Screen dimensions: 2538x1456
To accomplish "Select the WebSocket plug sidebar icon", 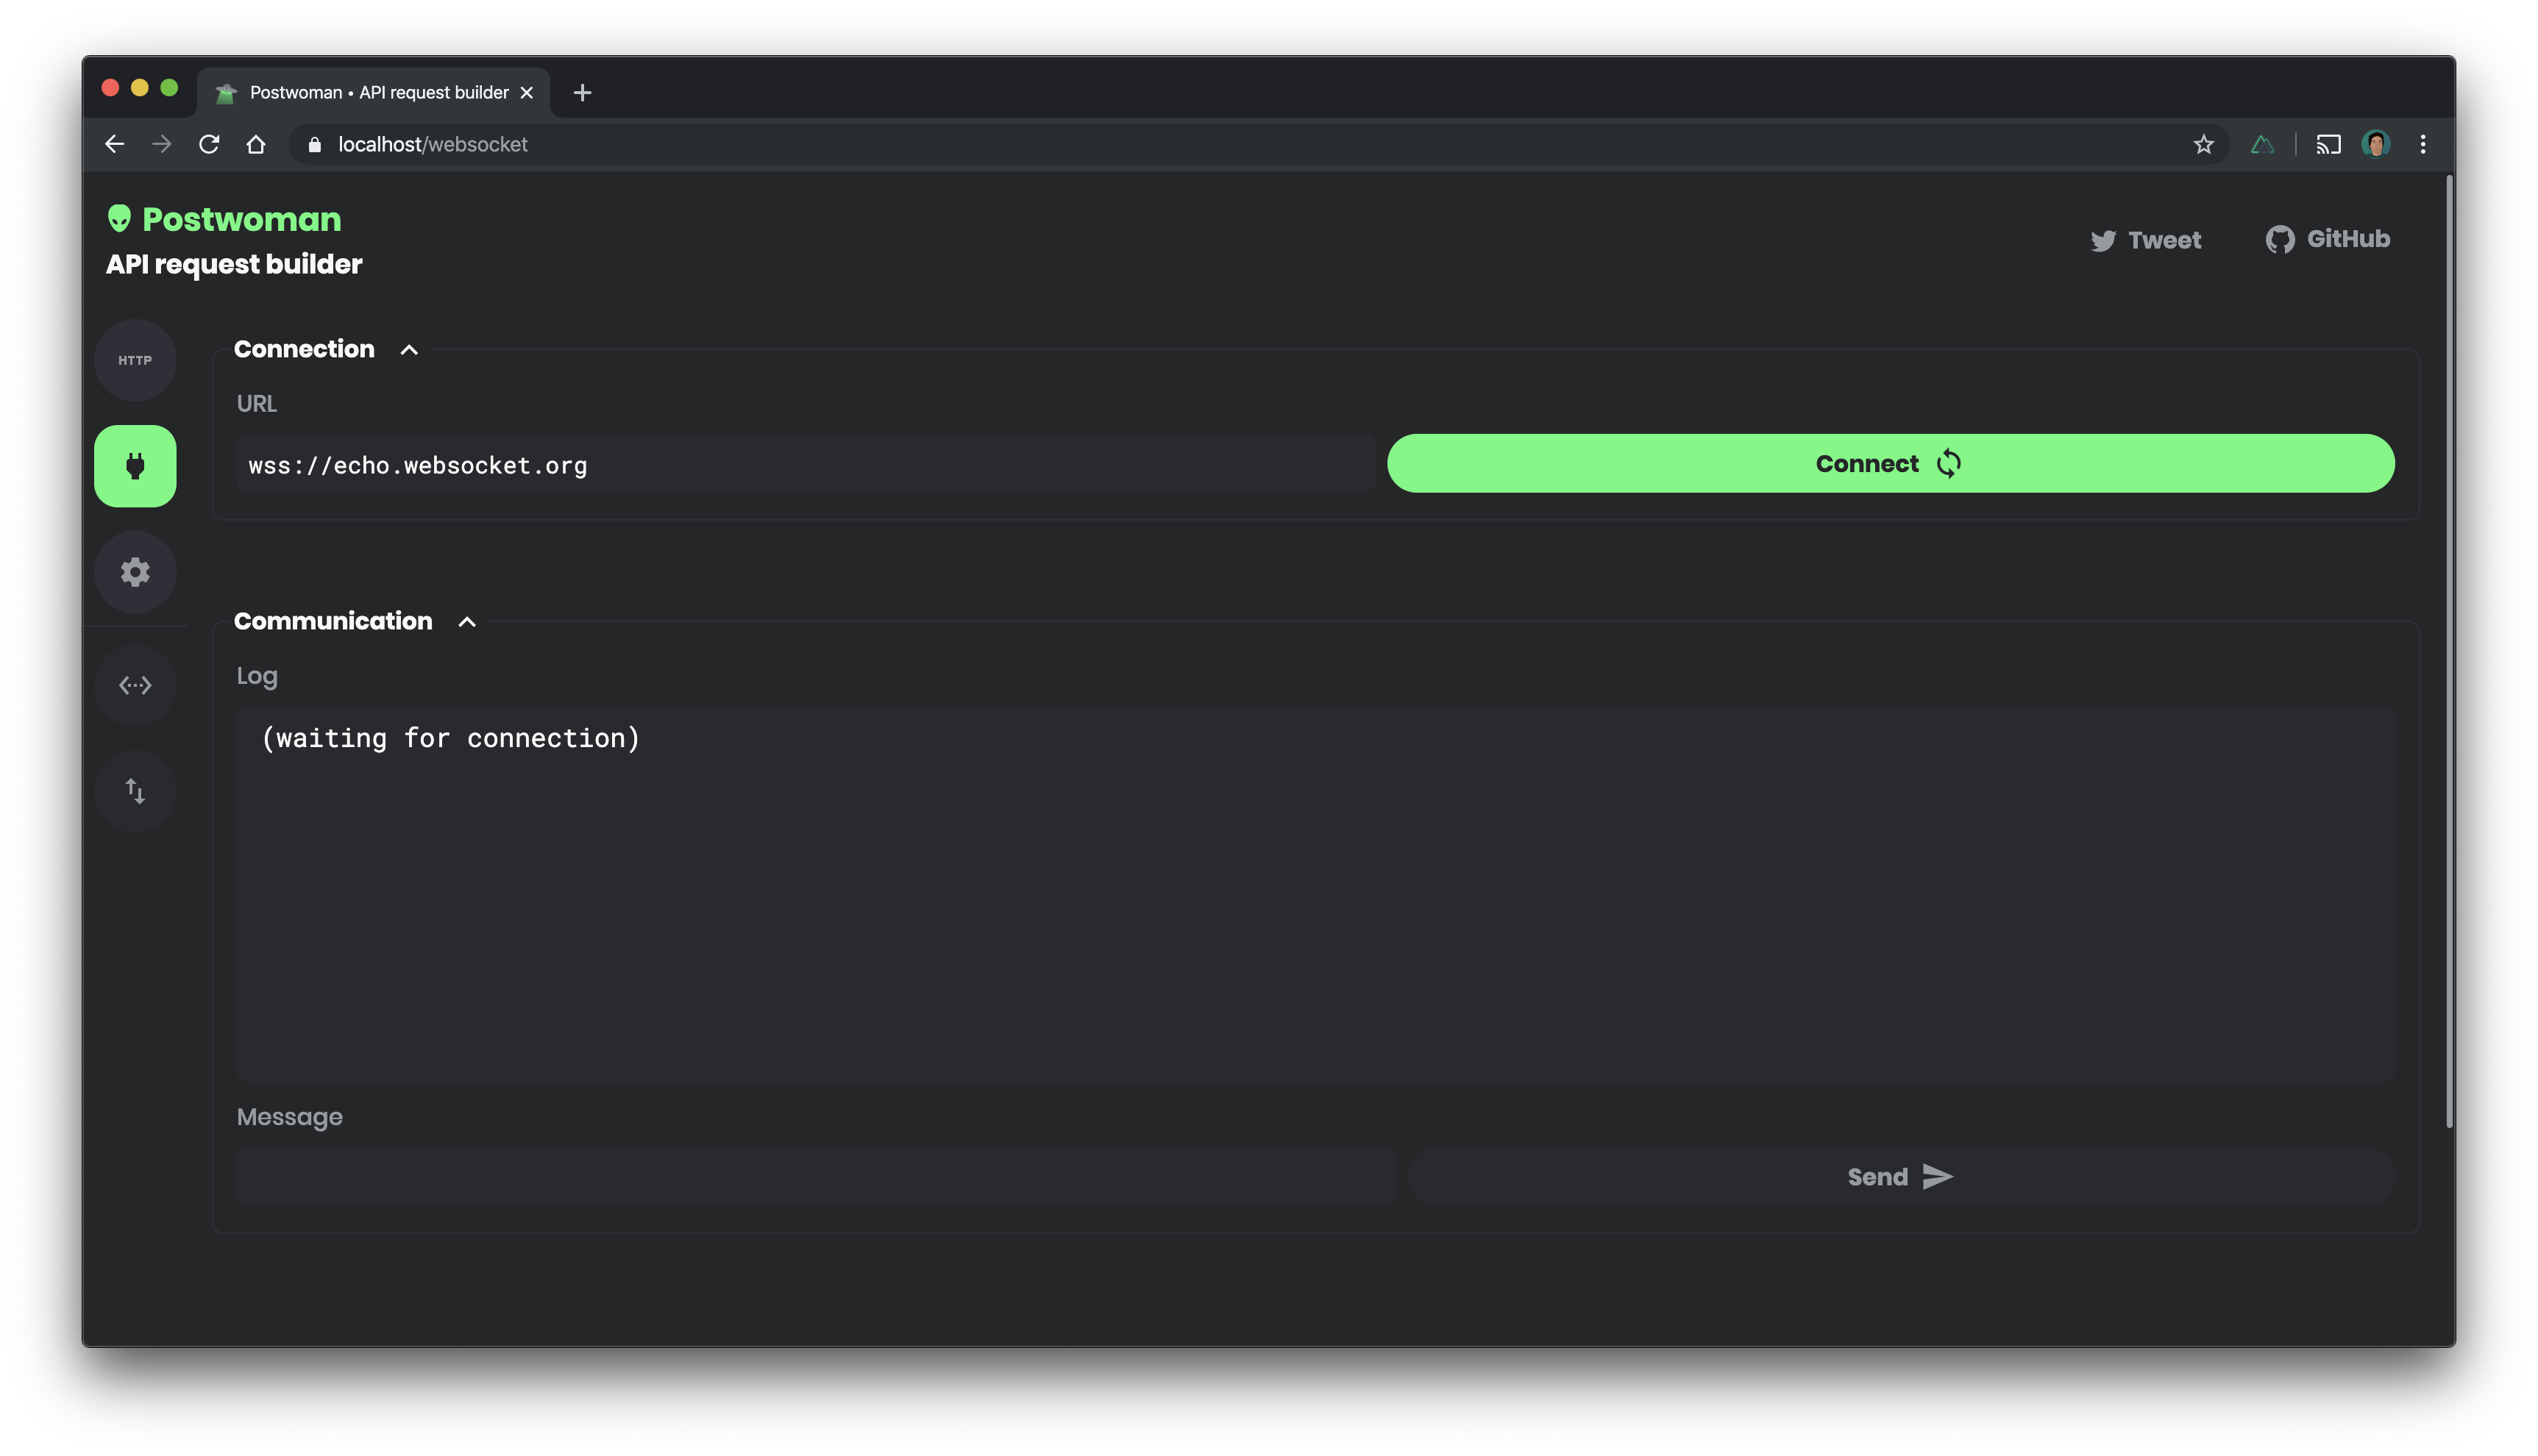I will pyautogui.click(x=135, y=466).
